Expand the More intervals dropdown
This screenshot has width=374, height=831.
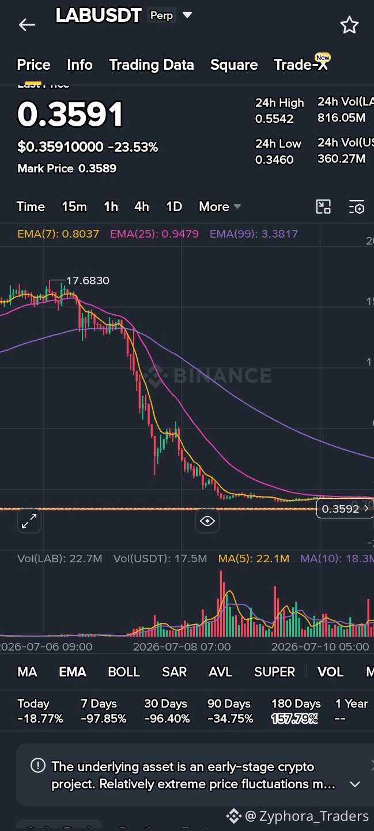coord(220,206)
